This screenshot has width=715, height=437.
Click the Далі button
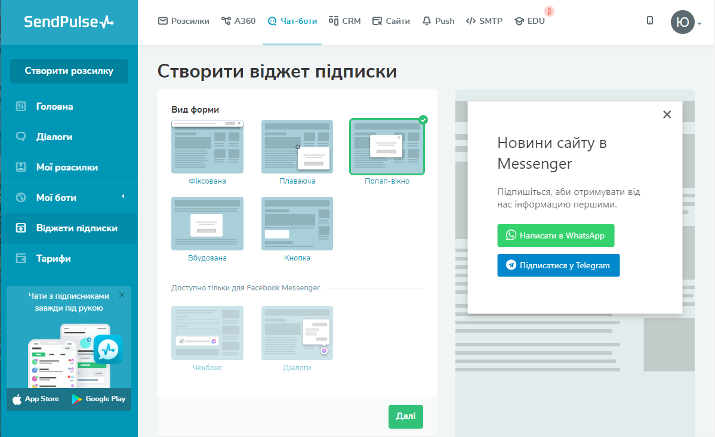point(406,417)
